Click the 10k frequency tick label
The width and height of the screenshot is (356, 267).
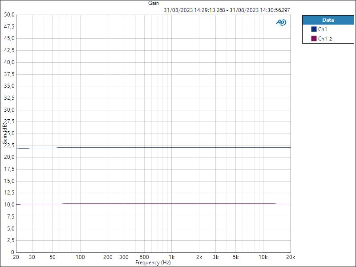[x=263, y=257]
